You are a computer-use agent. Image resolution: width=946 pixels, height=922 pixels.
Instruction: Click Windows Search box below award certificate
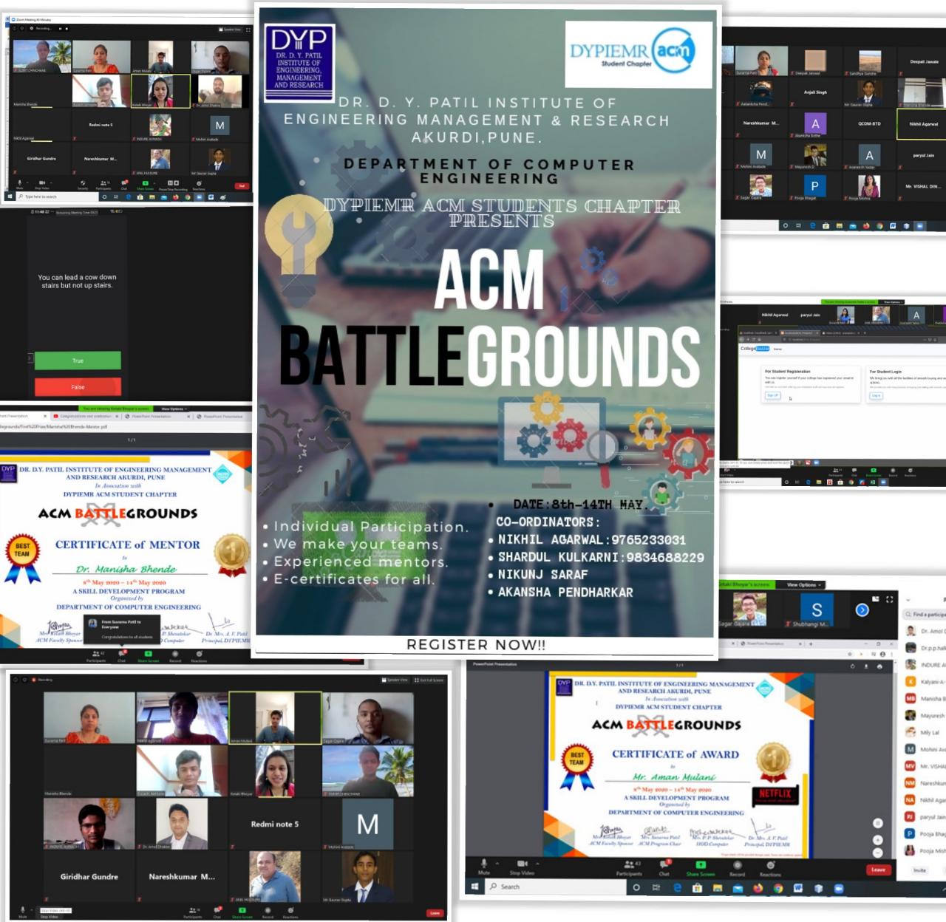[x=556, y=887]
